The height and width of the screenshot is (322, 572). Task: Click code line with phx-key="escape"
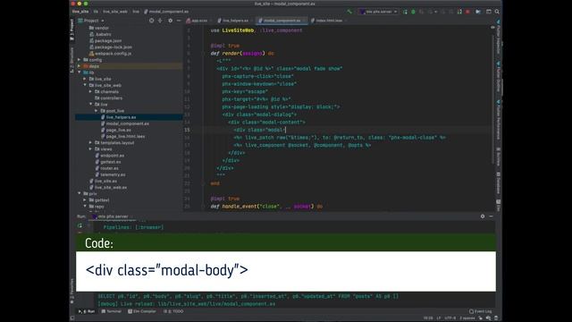tap(245, 91)
